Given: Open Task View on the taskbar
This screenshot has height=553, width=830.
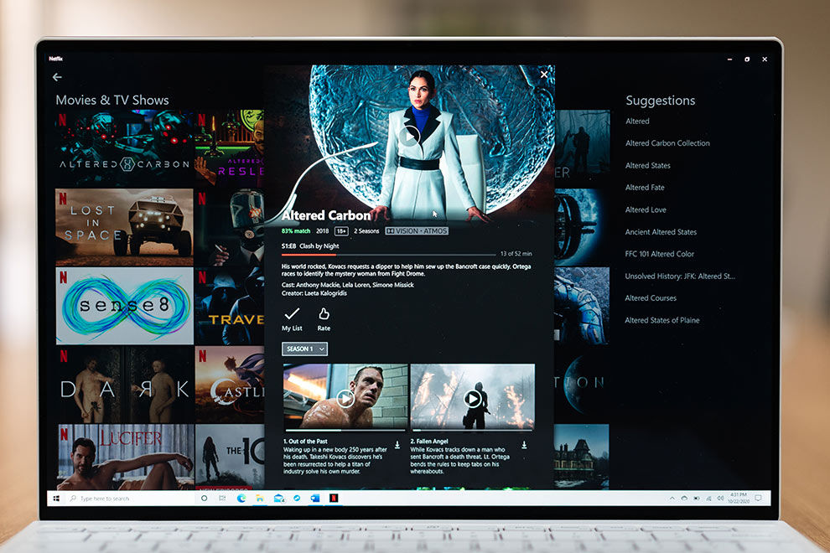Looking at the screenshot, I should [x=222, y=499].
